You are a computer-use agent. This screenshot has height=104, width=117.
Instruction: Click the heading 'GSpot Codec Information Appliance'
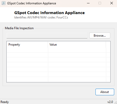pos(50,13)
